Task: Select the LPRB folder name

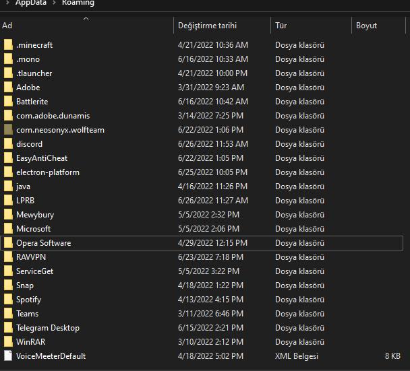Action: 26,200
